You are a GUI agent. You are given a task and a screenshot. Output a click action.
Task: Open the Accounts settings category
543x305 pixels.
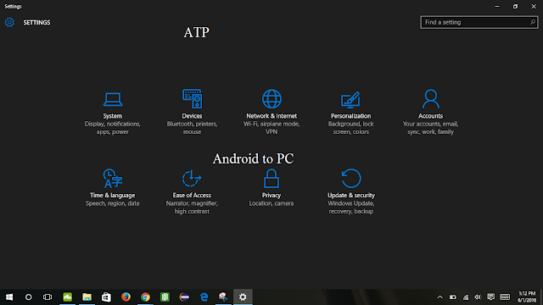coord(430,113)
